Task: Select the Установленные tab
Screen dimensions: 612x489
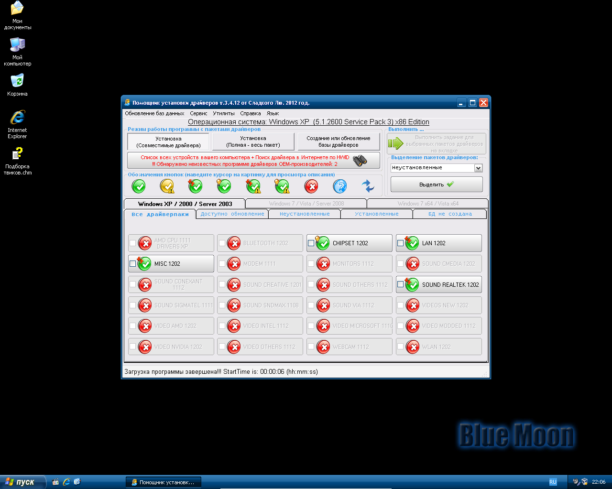Action: (377, 214)
